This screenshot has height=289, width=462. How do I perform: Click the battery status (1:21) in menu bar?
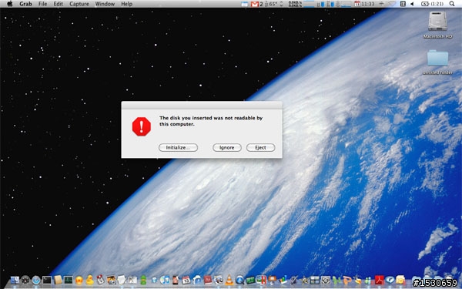coord(432,4)
